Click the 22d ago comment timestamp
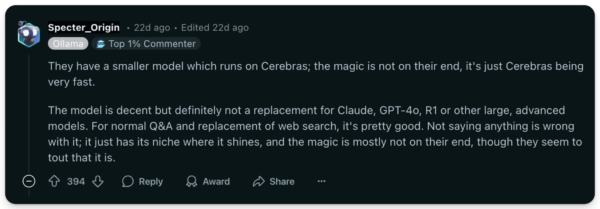The image size is (600, 209). [152, 28]
